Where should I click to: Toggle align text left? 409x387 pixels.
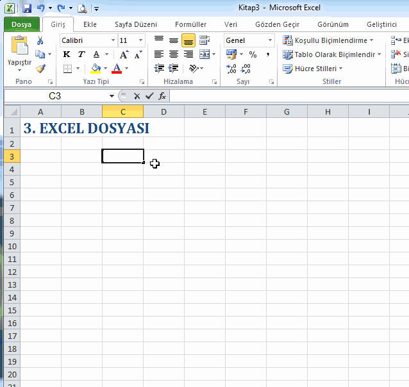[159, 54]
